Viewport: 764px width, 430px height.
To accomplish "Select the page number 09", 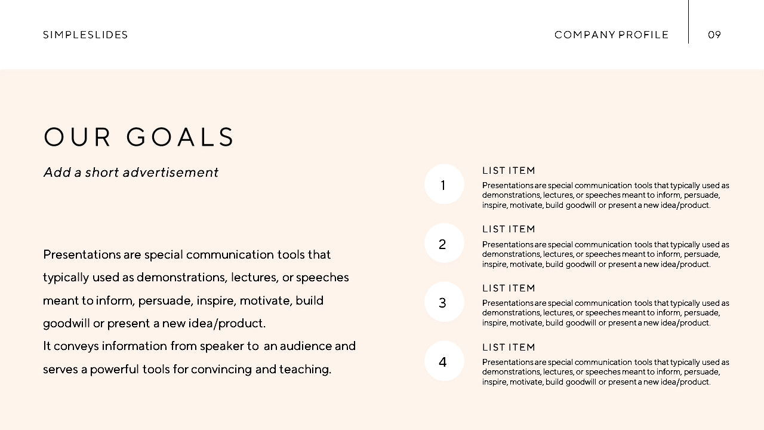I will pyautogui.click(x=714, y=35).
